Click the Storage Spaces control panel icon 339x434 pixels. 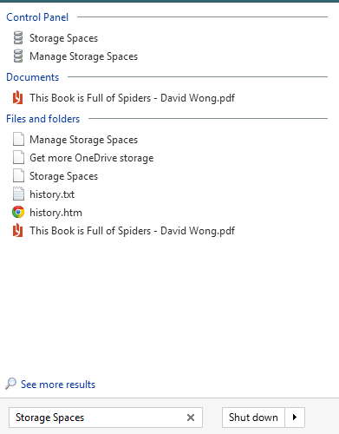(18, 38)
